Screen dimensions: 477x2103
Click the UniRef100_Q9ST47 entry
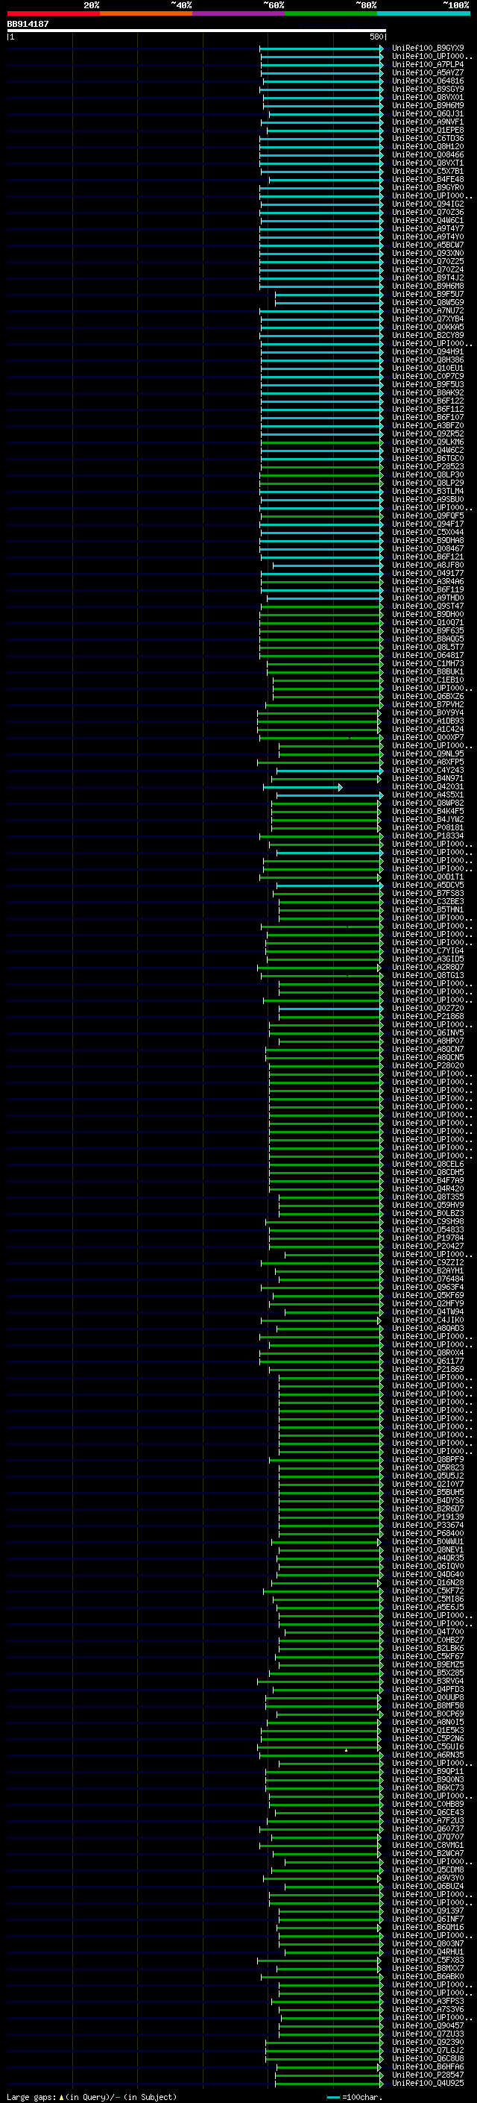point(427,606)
